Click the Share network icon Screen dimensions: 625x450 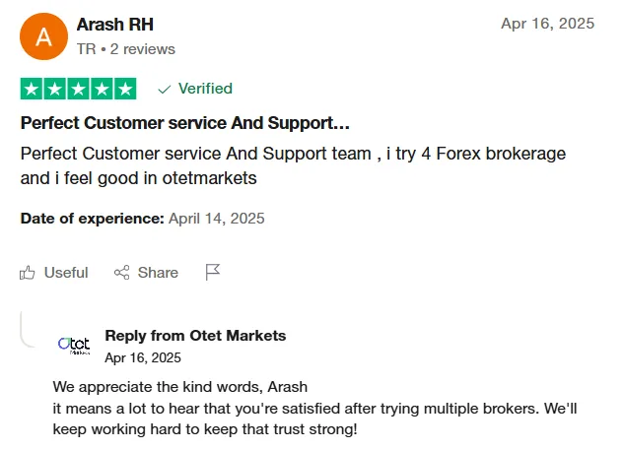[x=122, y=273]
